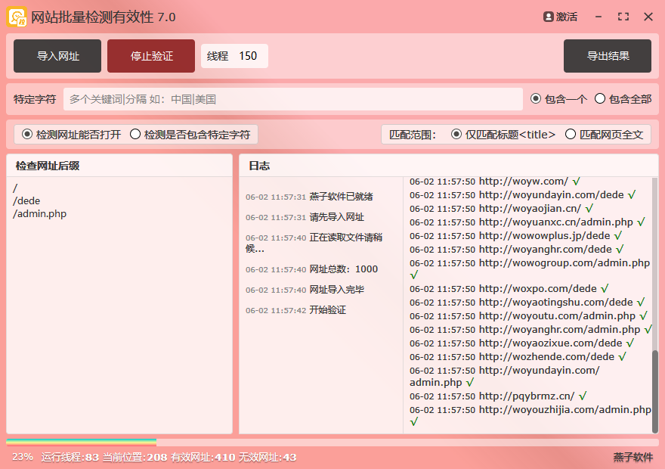Click the 激活 activation label
The image size is (665, 469).
point(567,17)
